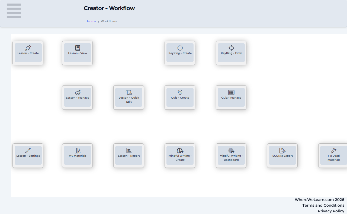Viewport: 347px width, 214px height.
Task: Click the Quiz - Manage list icon
Action: (x=231, y=93)
